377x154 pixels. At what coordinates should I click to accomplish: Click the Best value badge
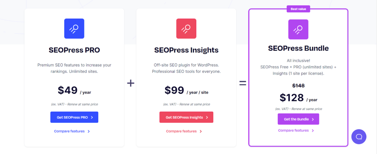point(298,9)
